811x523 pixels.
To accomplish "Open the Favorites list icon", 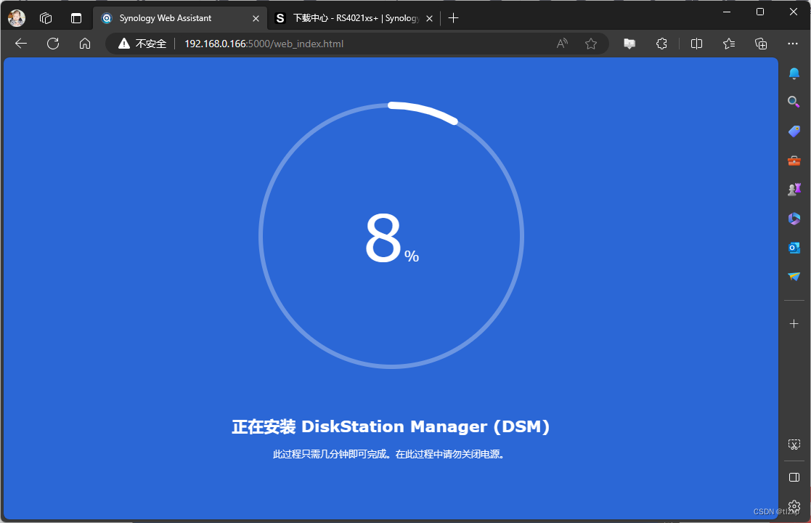I will tap(729, 44).
